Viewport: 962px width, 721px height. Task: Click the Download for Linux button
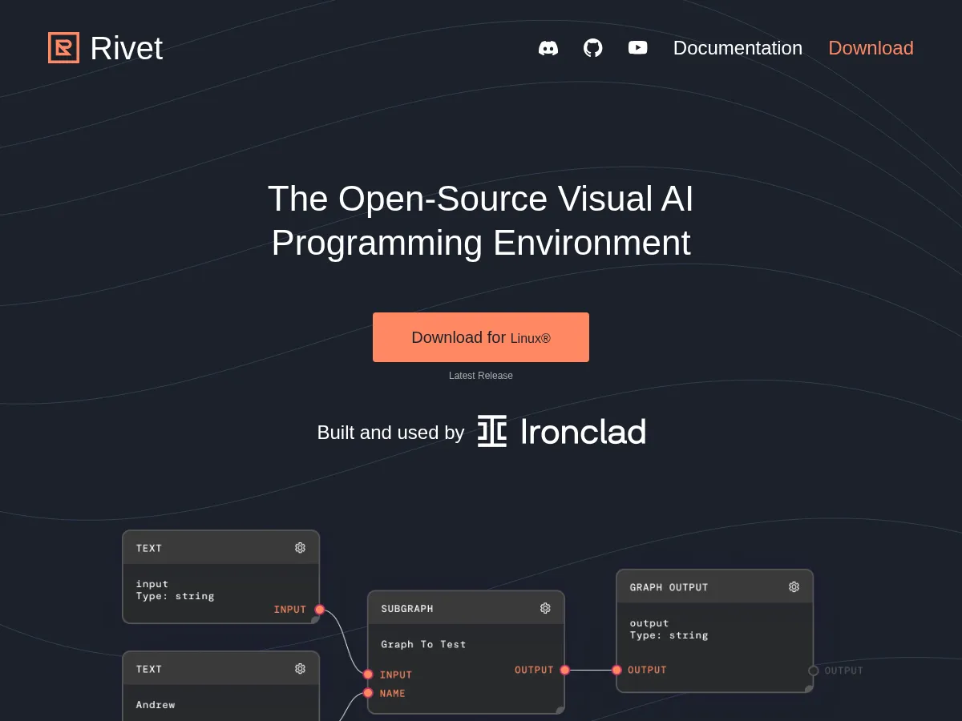point(480,337)
